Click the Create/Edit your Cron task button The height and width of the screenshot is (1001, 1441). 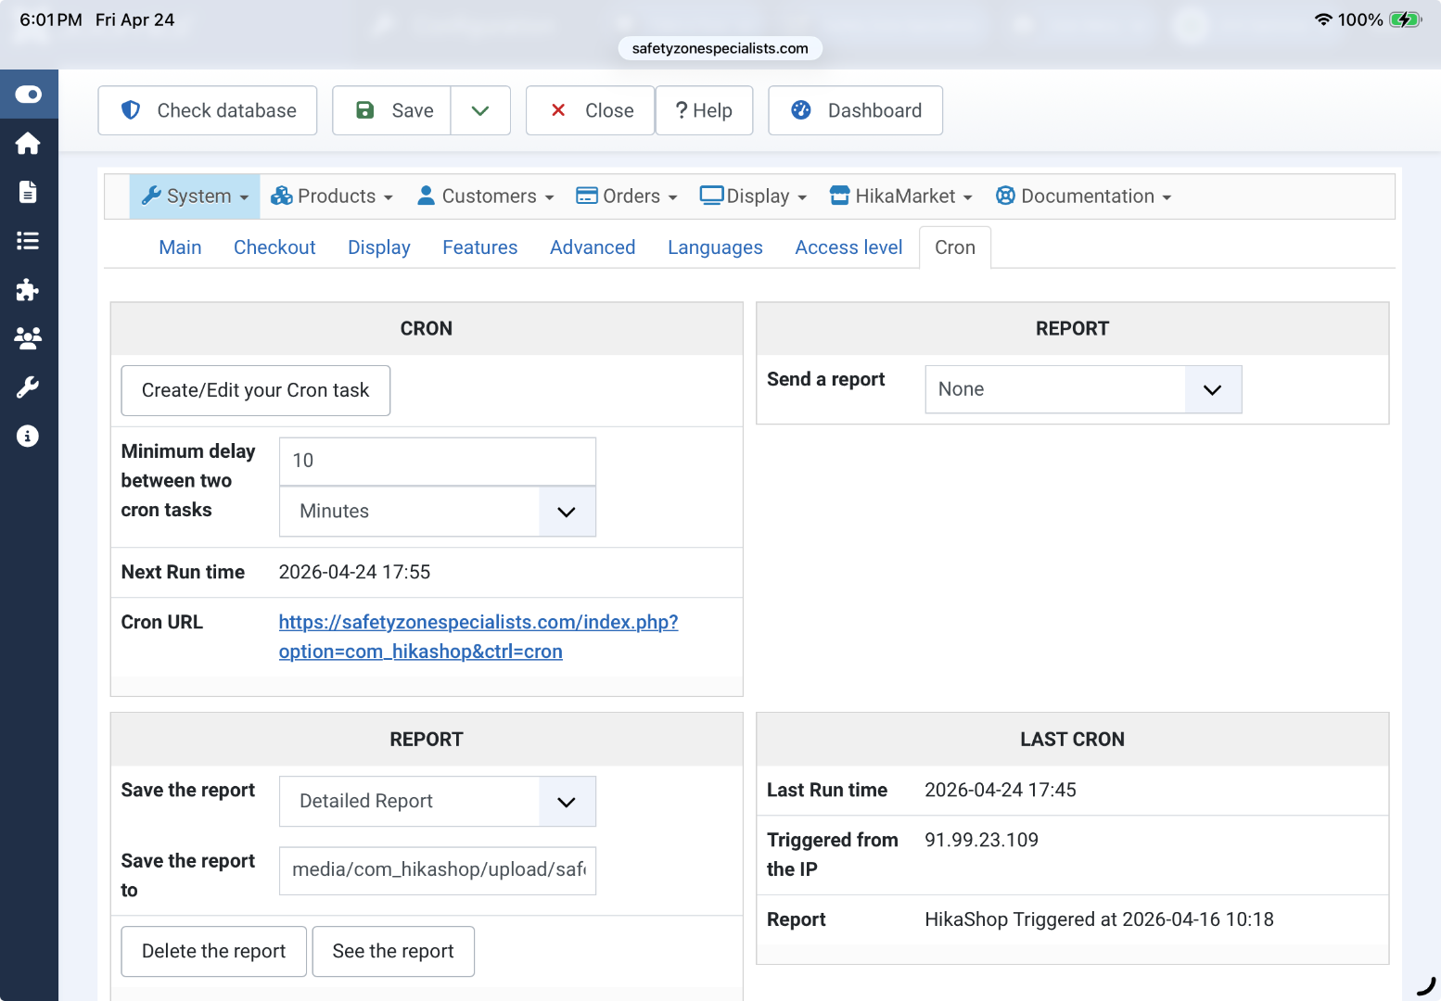[x=255, y=390]
